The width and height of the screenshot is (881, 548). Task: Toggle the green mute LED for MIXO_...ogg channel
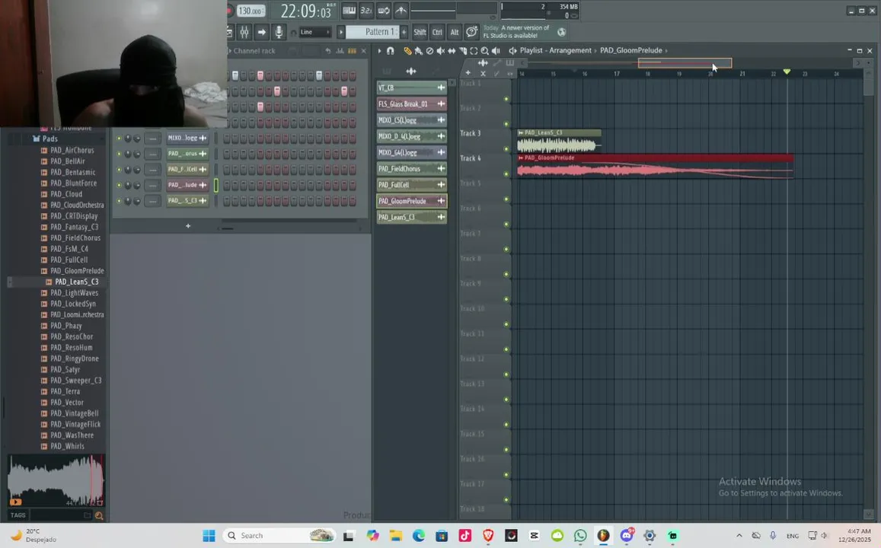[x=119, y=138]
